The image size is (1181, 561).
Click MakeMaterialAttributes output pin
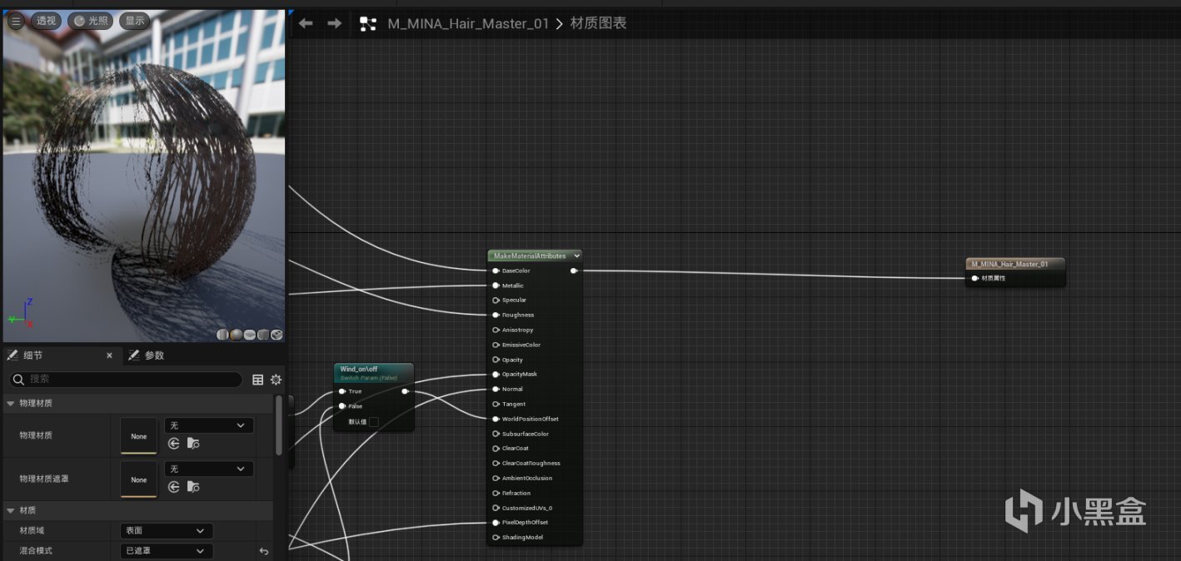coord(574,271)
